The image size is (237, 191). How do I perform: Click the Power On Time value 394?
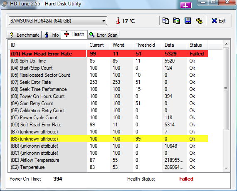[58, 179]
